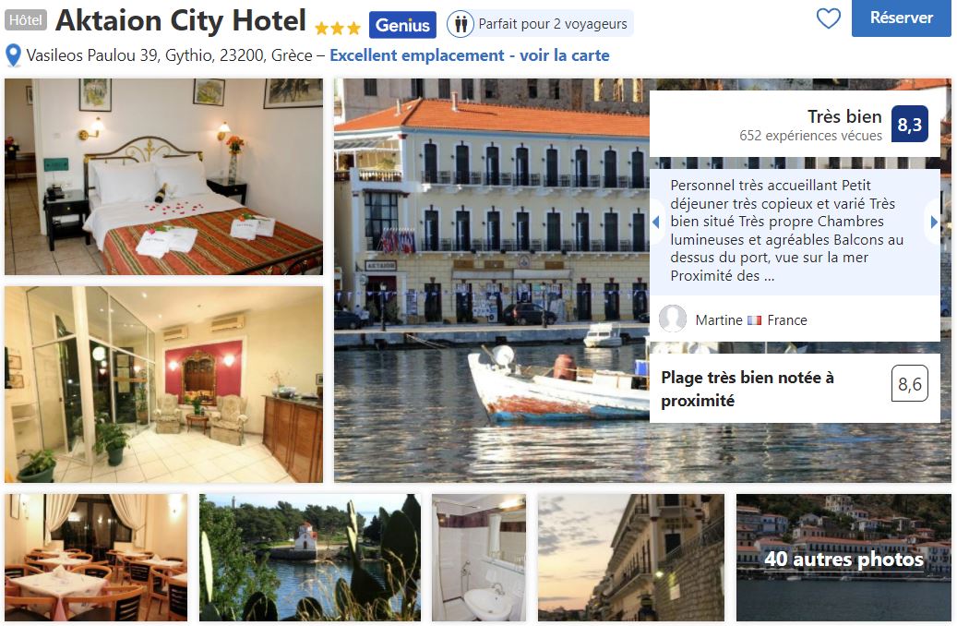This screenshot has height=626, width=957.
Task: Click the 8,3 review score badge
Action: 909,125
